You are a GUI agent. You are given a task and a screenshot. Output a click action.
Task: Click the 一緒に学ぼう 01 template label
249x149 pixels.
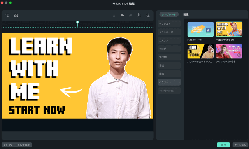pos(225,40)
